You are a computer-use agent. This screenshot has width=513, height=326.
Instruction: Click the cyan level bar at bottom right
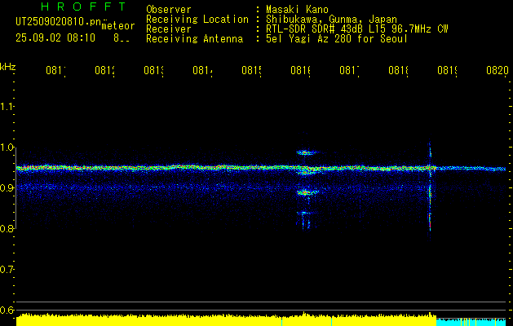point(471,322)
